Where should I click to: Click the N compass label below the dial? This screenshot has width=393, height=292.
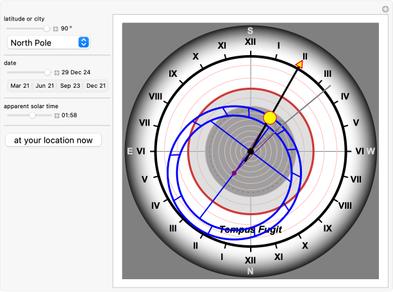click(x=250, y=272)
